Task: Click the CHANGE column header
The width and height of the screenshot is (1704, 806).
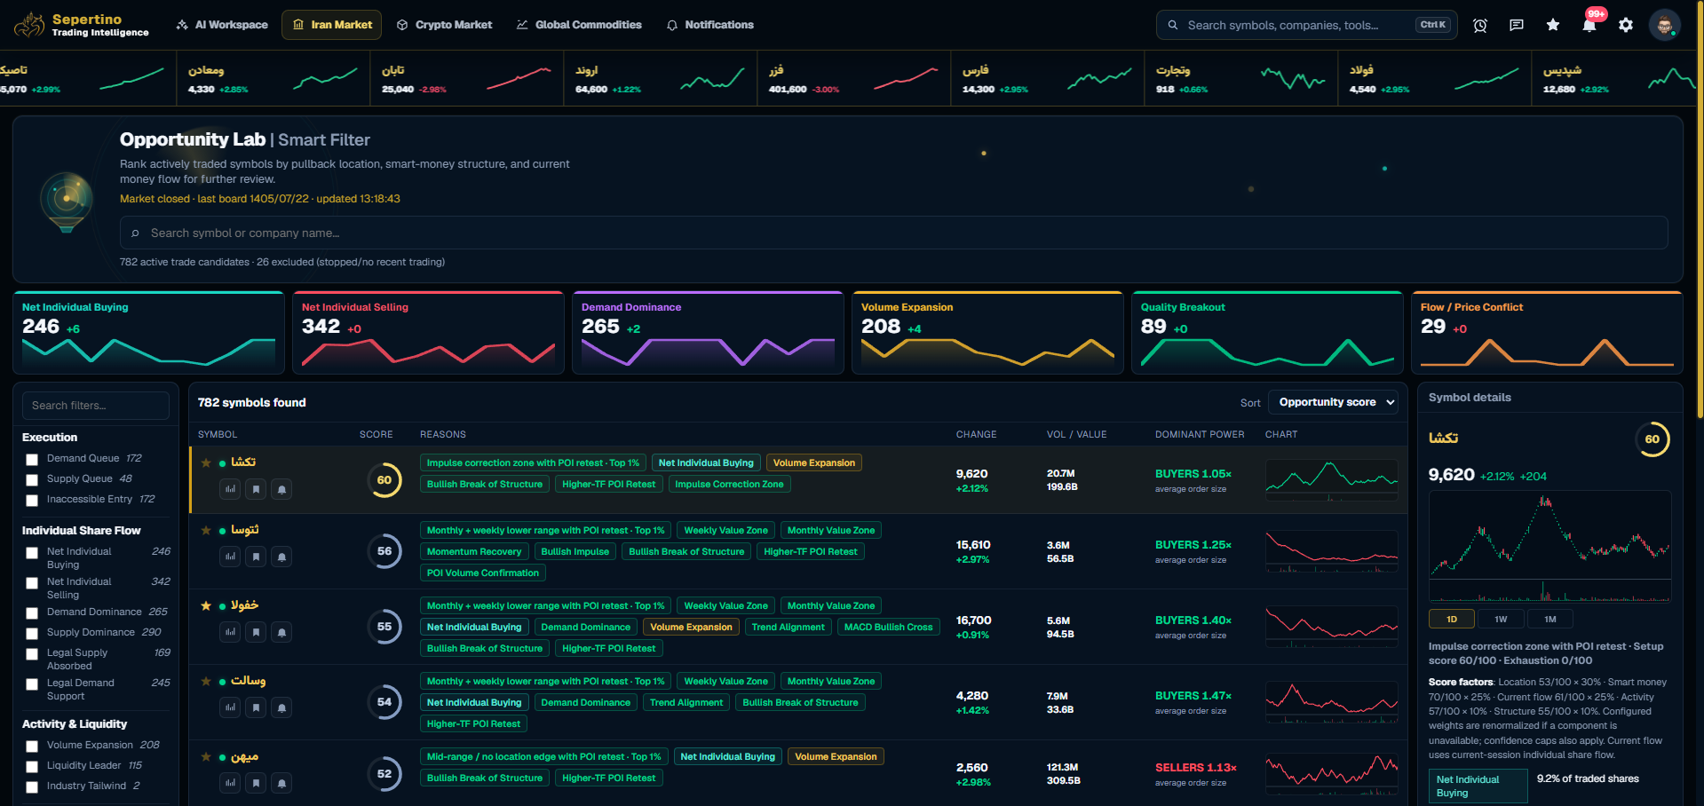Action: pos(976,435)
